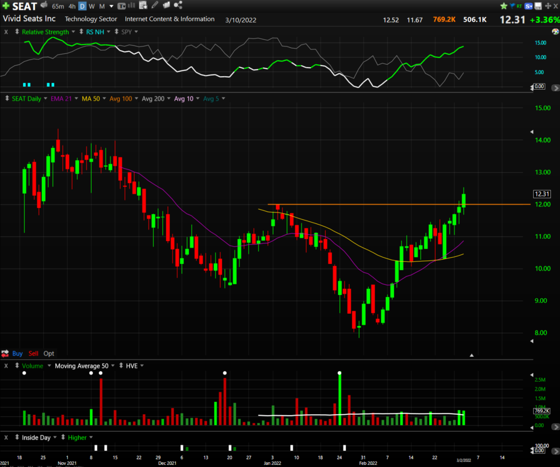This screenshot has height=467, width=560.
Task: Open the calendar add-event icon
Action: click(x=143, y=5)
